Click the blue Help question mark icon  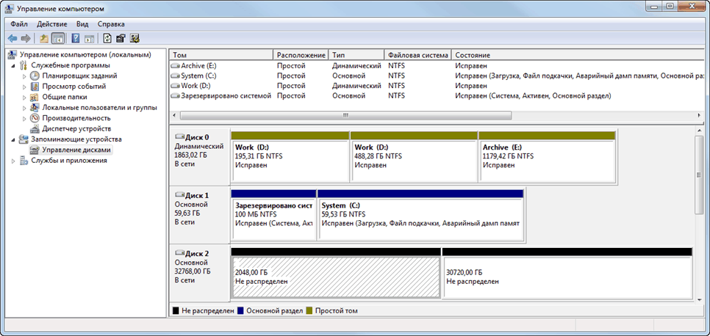[x=76, y=38]
